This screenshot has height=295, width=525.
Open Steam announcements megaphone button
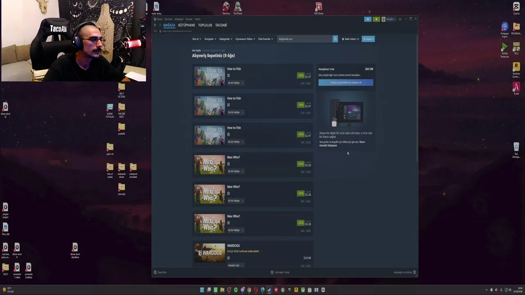tap(367, 19)
